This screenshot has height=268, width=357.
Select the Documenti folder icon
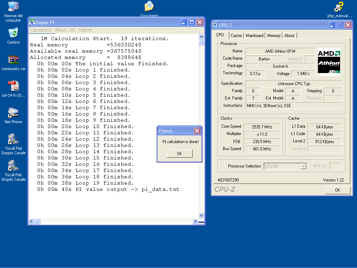[x=149, y=9]
